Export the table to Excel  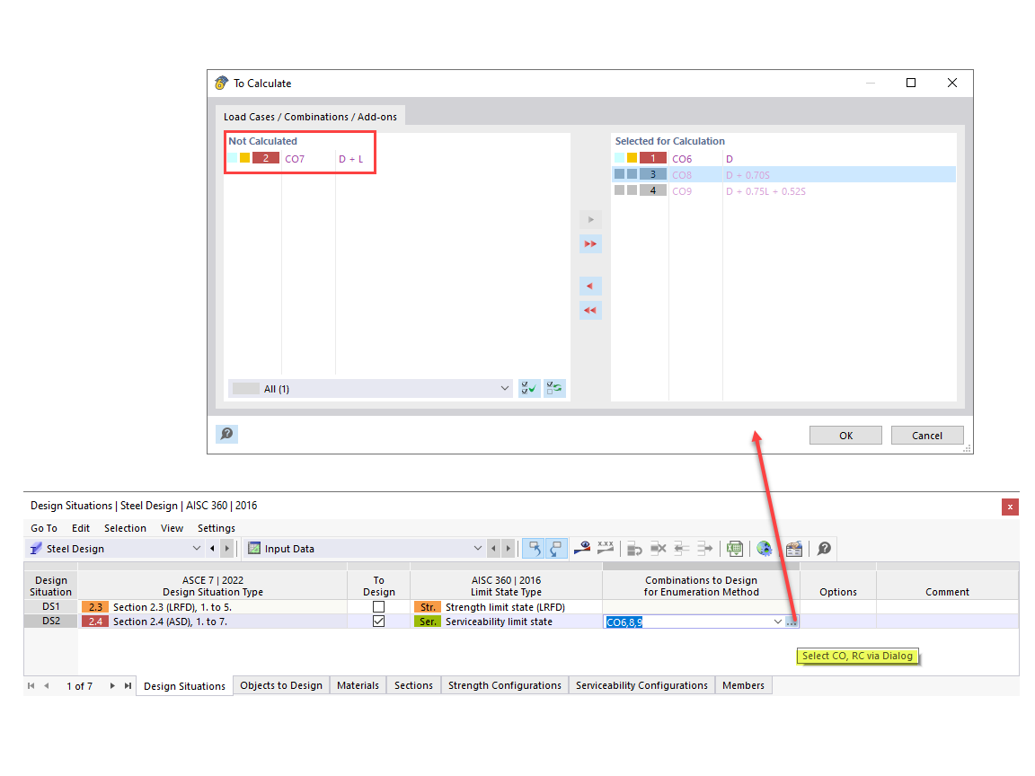734,548
